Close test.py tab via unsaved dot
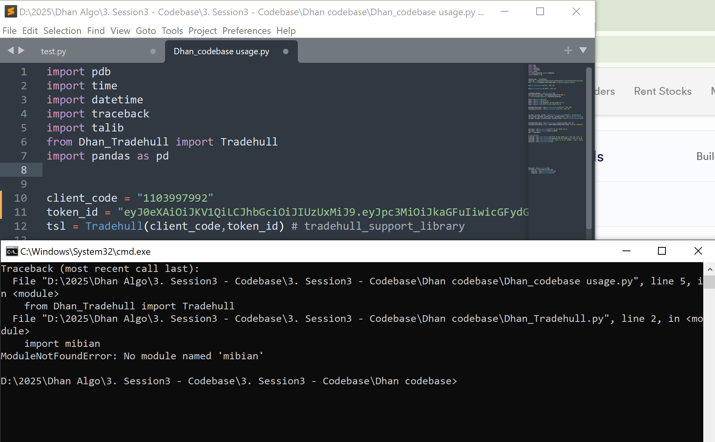Screen dimensions: 715x442 [x=153, y=51]
